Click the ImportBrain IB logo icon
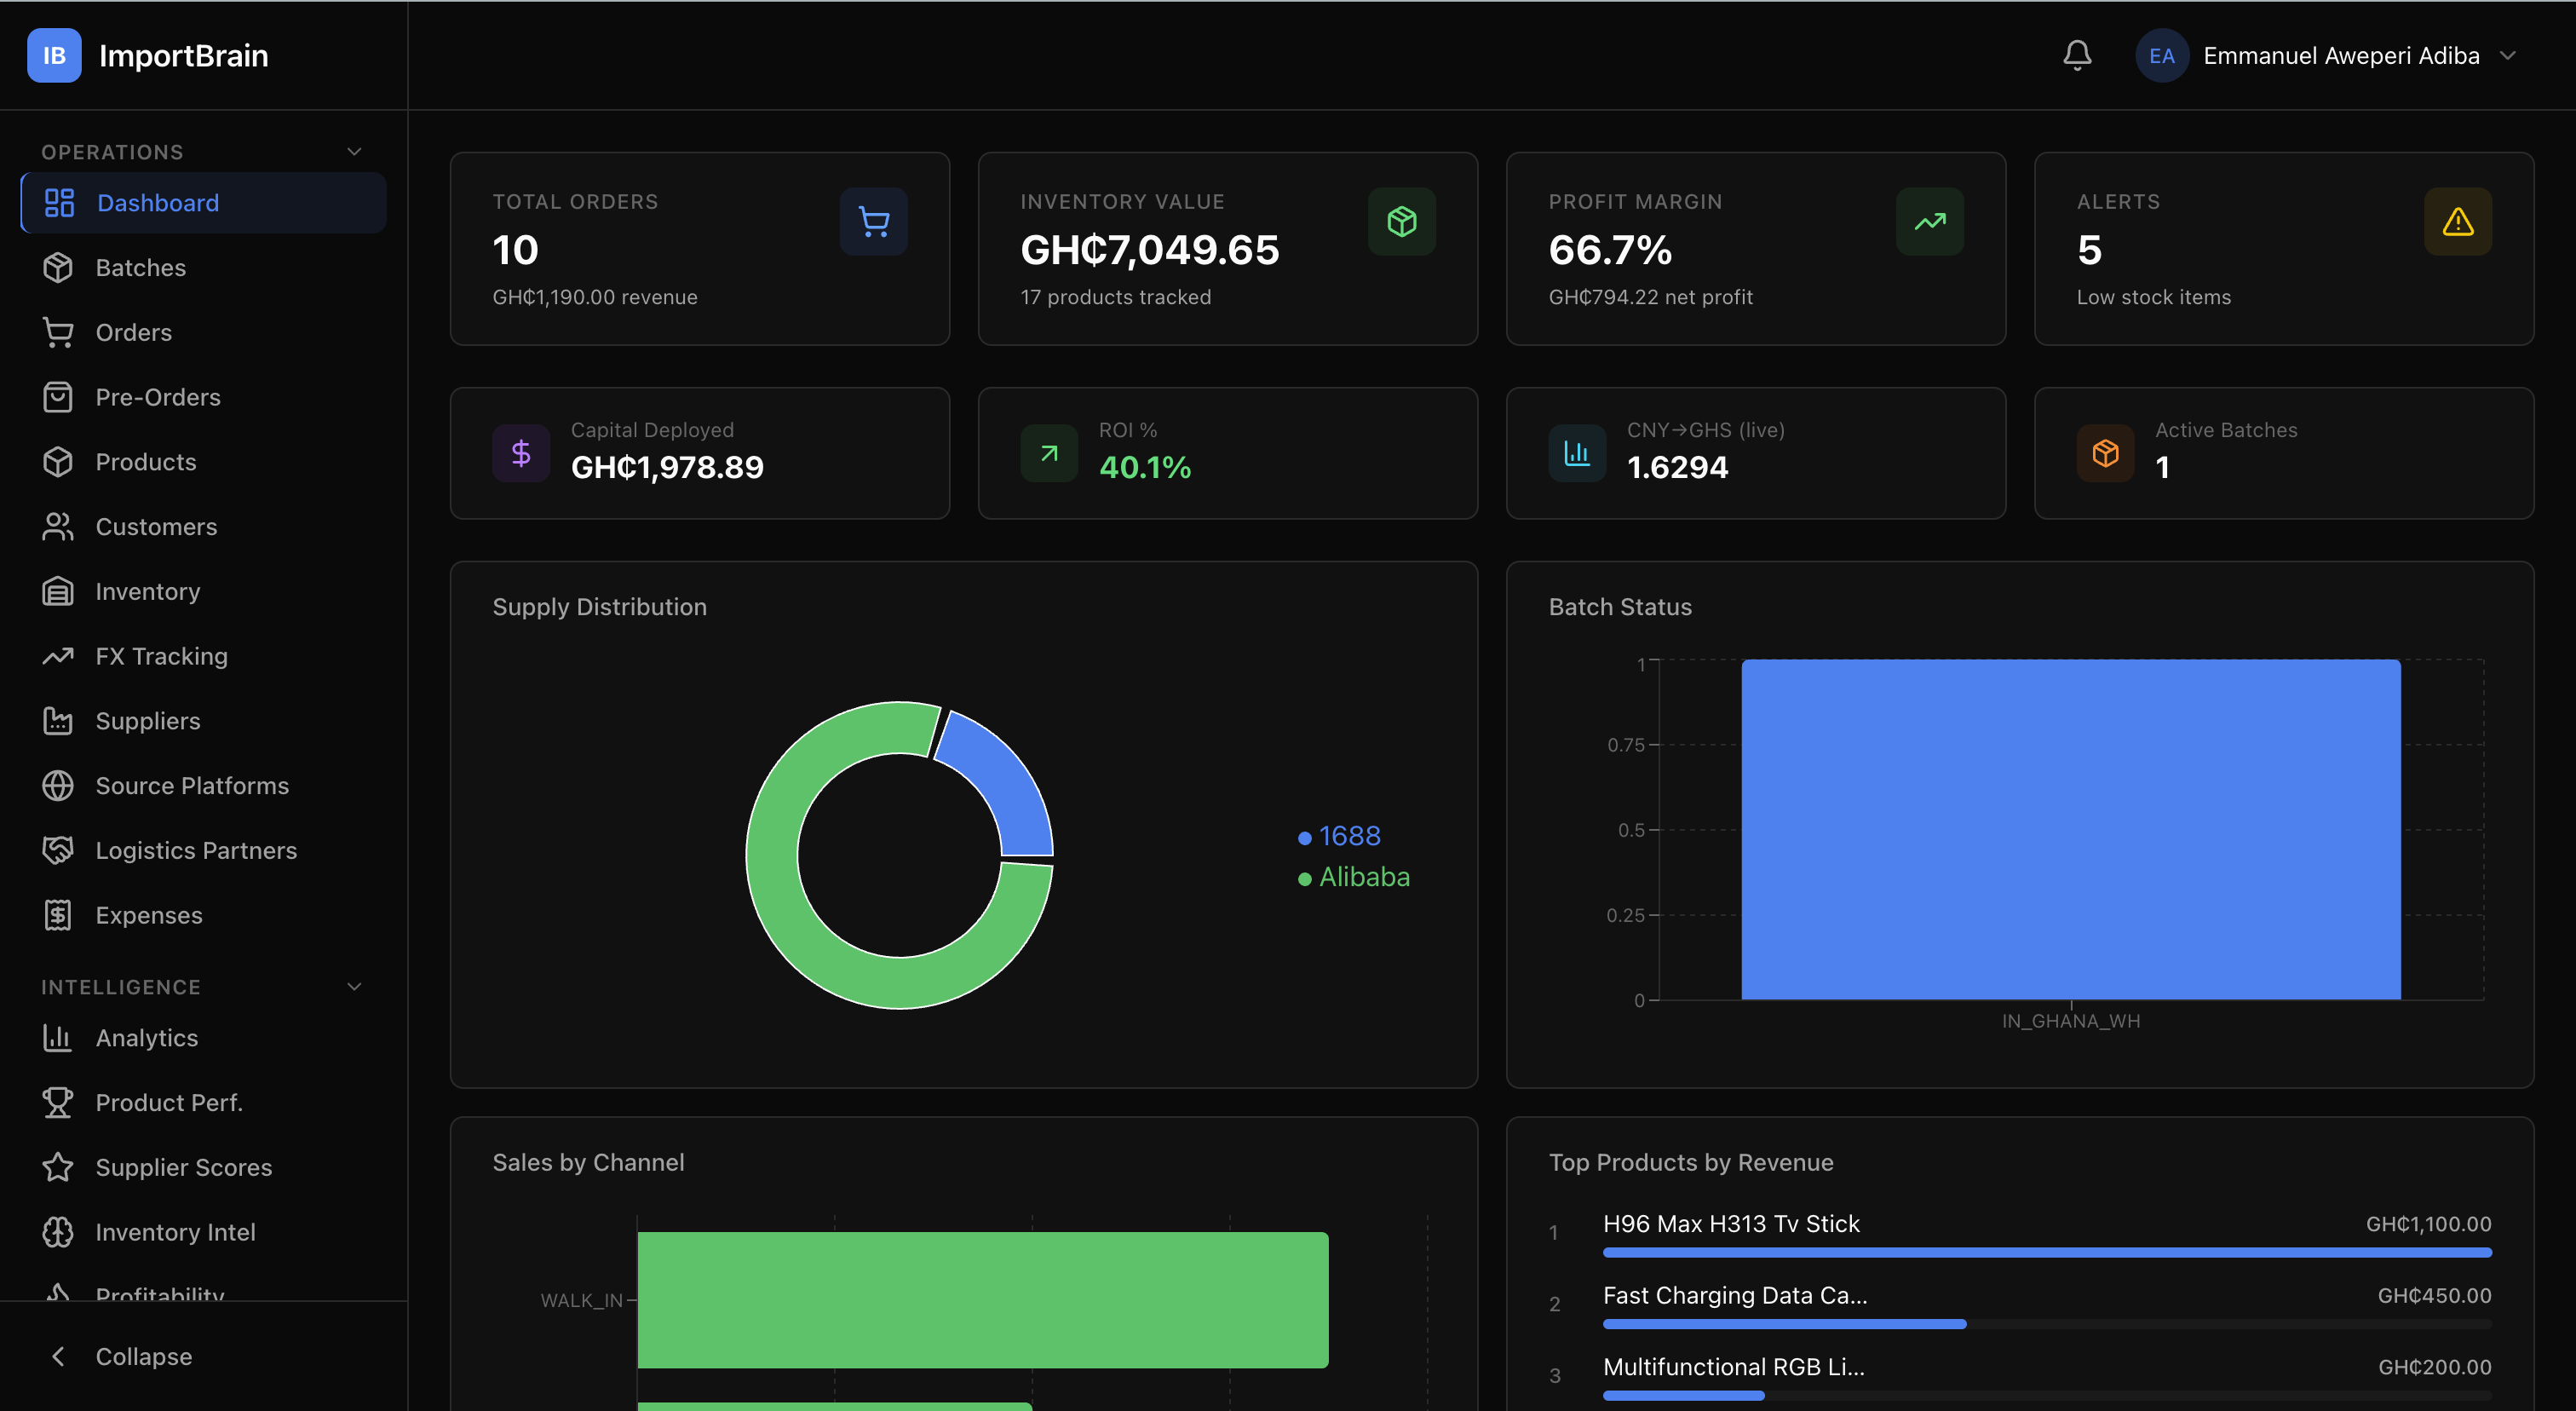 pyautogui.click(x=54, y=55)
